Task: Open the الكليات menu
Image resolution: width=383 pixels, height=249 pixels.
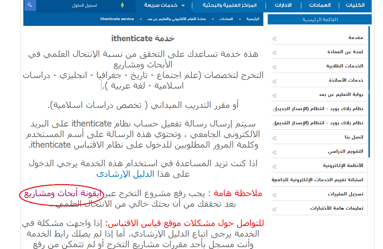Action: 355,5
